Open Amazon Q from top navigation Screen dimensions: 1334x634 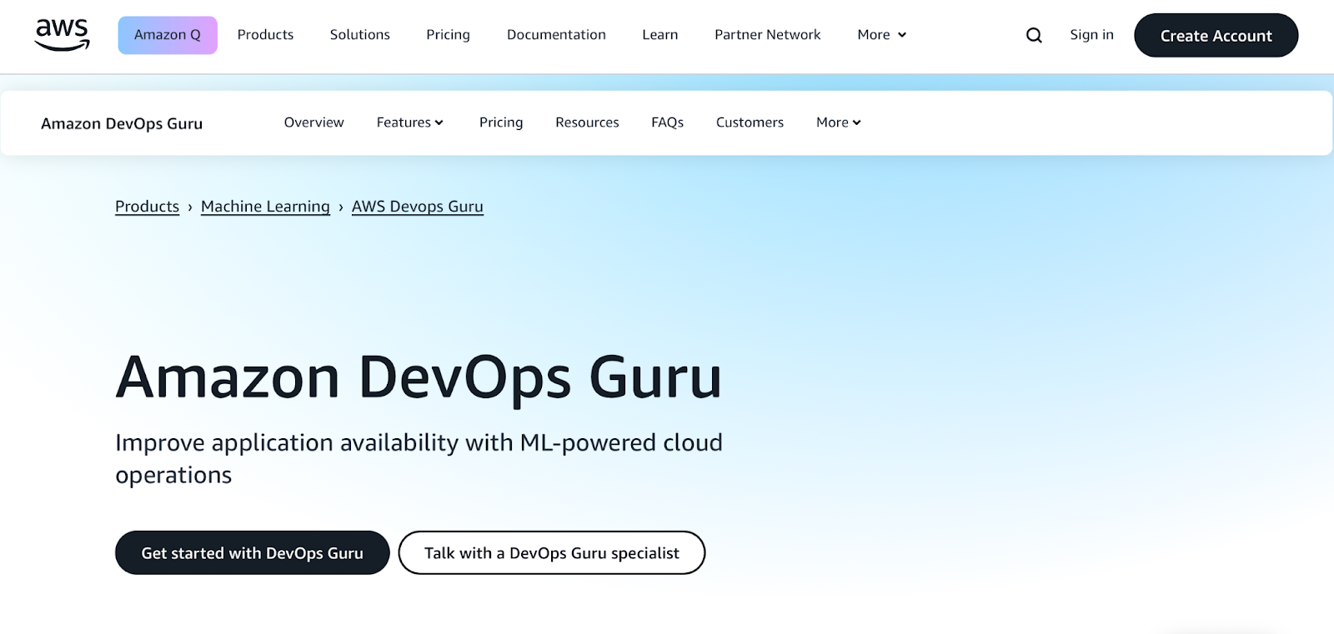coord(168,35)
